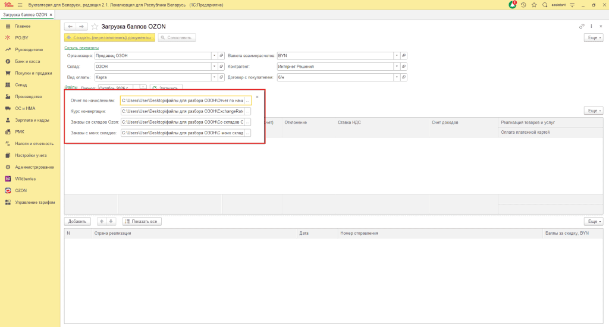The width and height of the screenshot is (609, 327).
Task: Expand the Вид оплаты dropdown arrow
Action: tap(214, 77)
